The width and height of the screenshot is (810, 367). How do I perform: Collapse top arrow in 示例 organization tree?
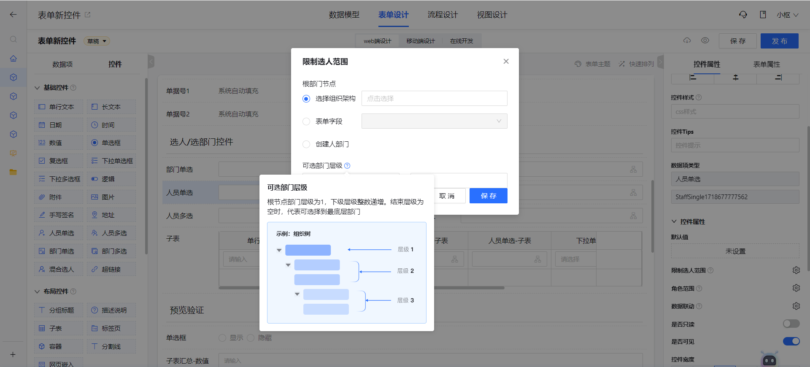pos(279,250)
